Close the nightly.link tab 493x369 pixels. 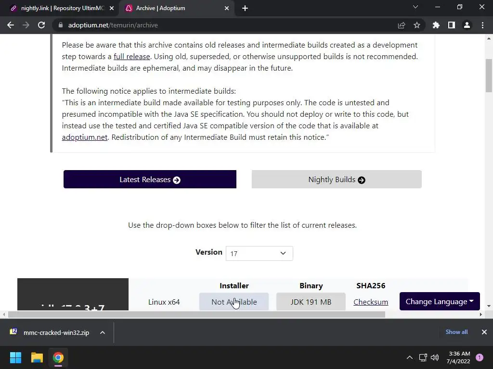112,8
